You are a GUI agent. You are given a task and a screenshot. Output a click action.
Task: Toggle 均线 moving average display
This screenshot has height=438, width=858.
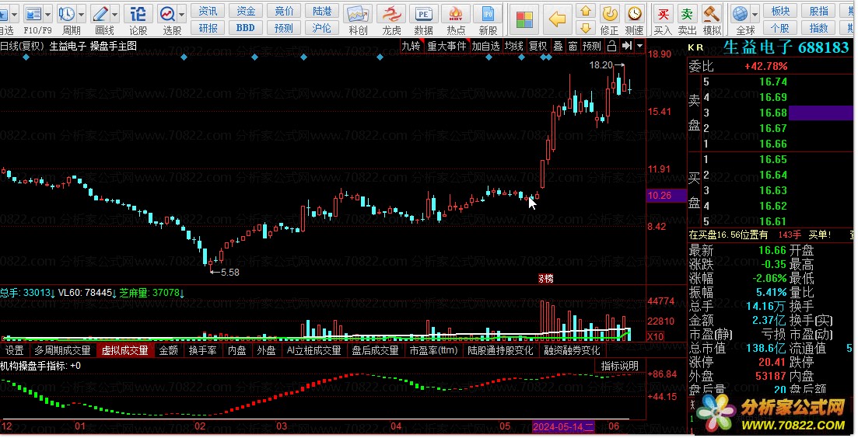[514, 46]
